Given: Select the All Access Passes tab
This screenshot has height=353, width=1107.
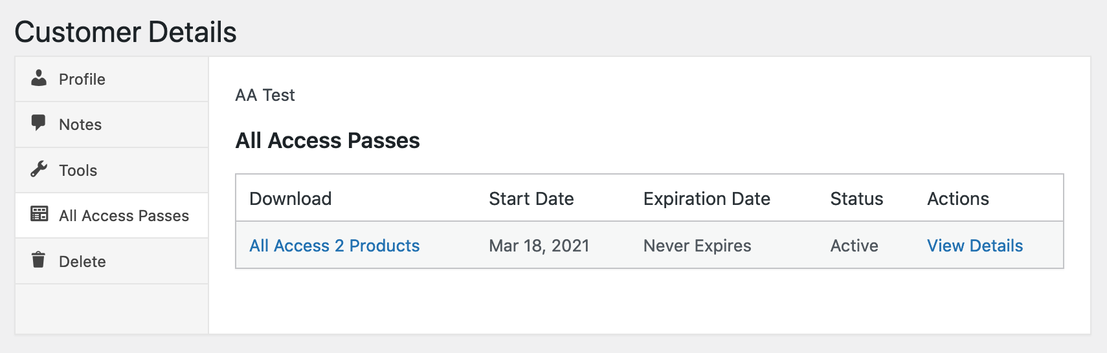Looking at the screenshot, I should coord(124,216).
